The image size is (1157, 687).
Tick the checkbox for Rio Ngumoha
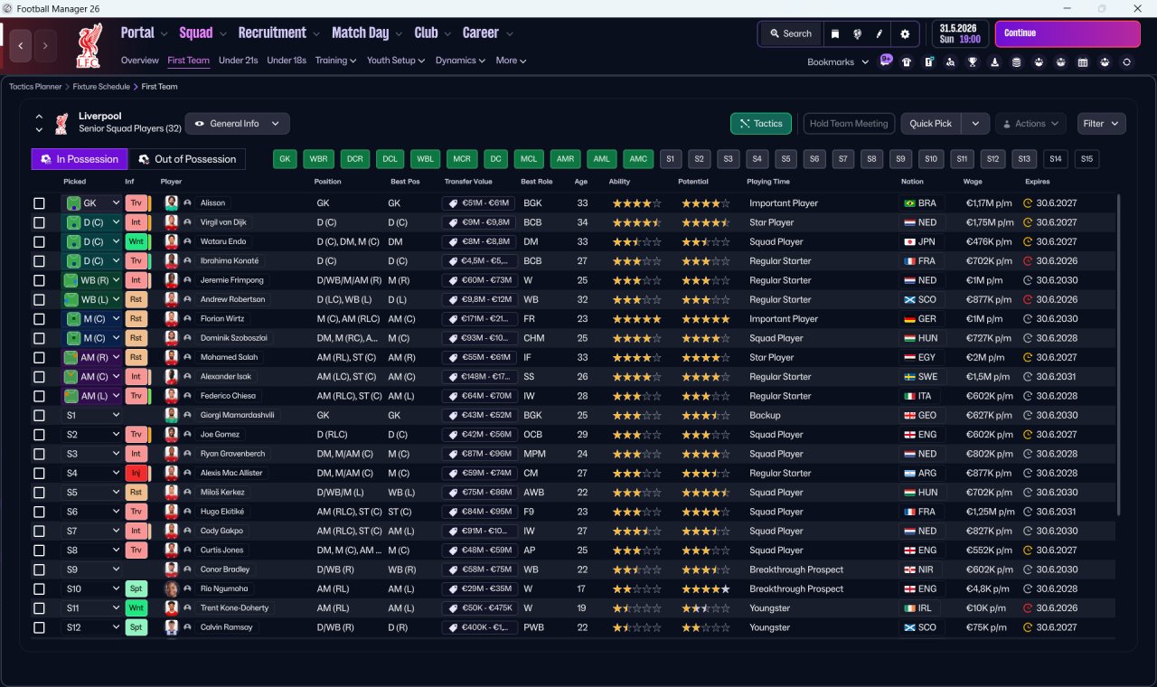(39, 589)
